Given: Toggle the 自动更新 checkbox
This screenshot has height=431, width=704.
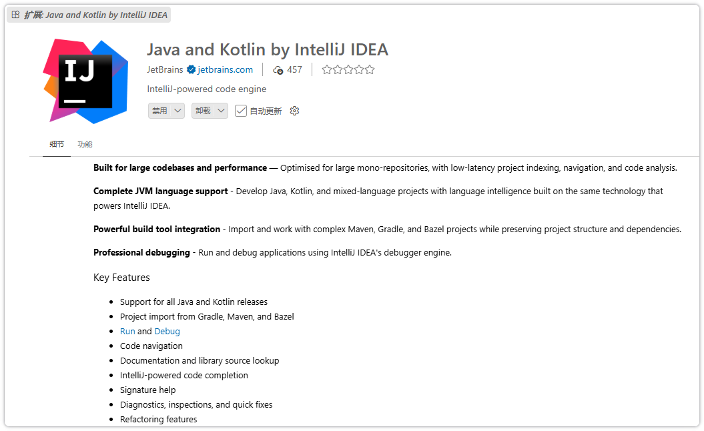Looking at the screenshot, I should click(241, 111).
